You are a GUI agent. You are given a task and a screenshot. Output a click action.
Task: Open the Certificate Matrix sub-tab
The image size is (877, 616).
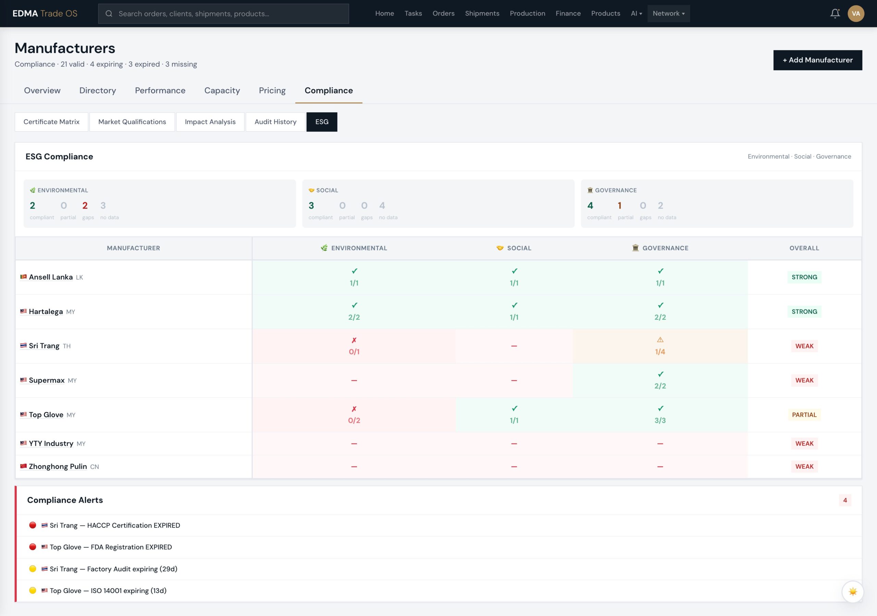click(52, 122)
